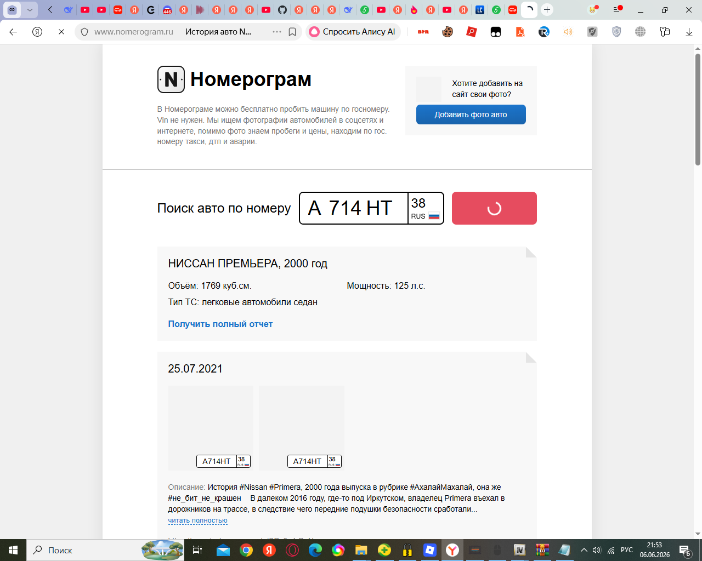The width and height of the screenshot is (702, 561).
Task: Click the читать полностью link
Action: [197, 520]
